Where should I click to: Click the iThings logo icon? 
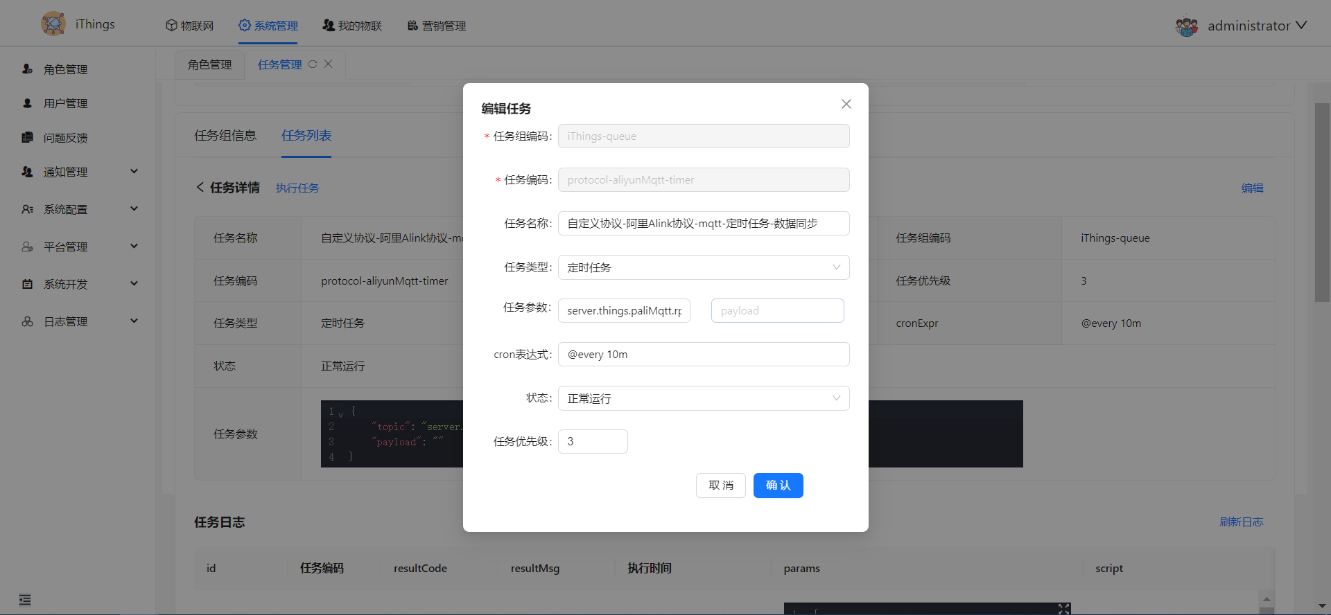(x=53, y=24)
